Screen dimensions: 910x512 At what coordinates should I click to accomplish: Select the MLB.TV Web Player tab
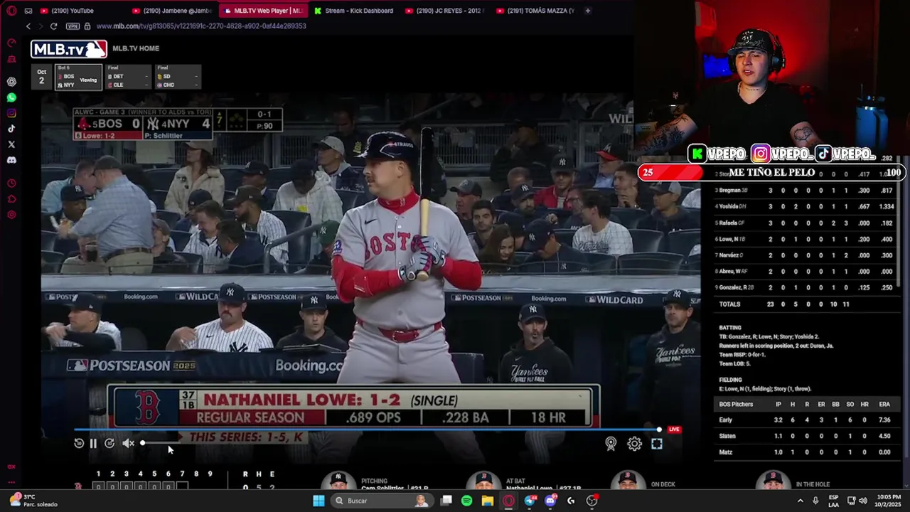click(262, 11)
